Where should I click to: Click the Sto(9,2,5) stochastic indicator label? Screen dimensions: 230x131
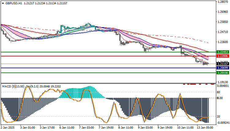tap(32, 87)
